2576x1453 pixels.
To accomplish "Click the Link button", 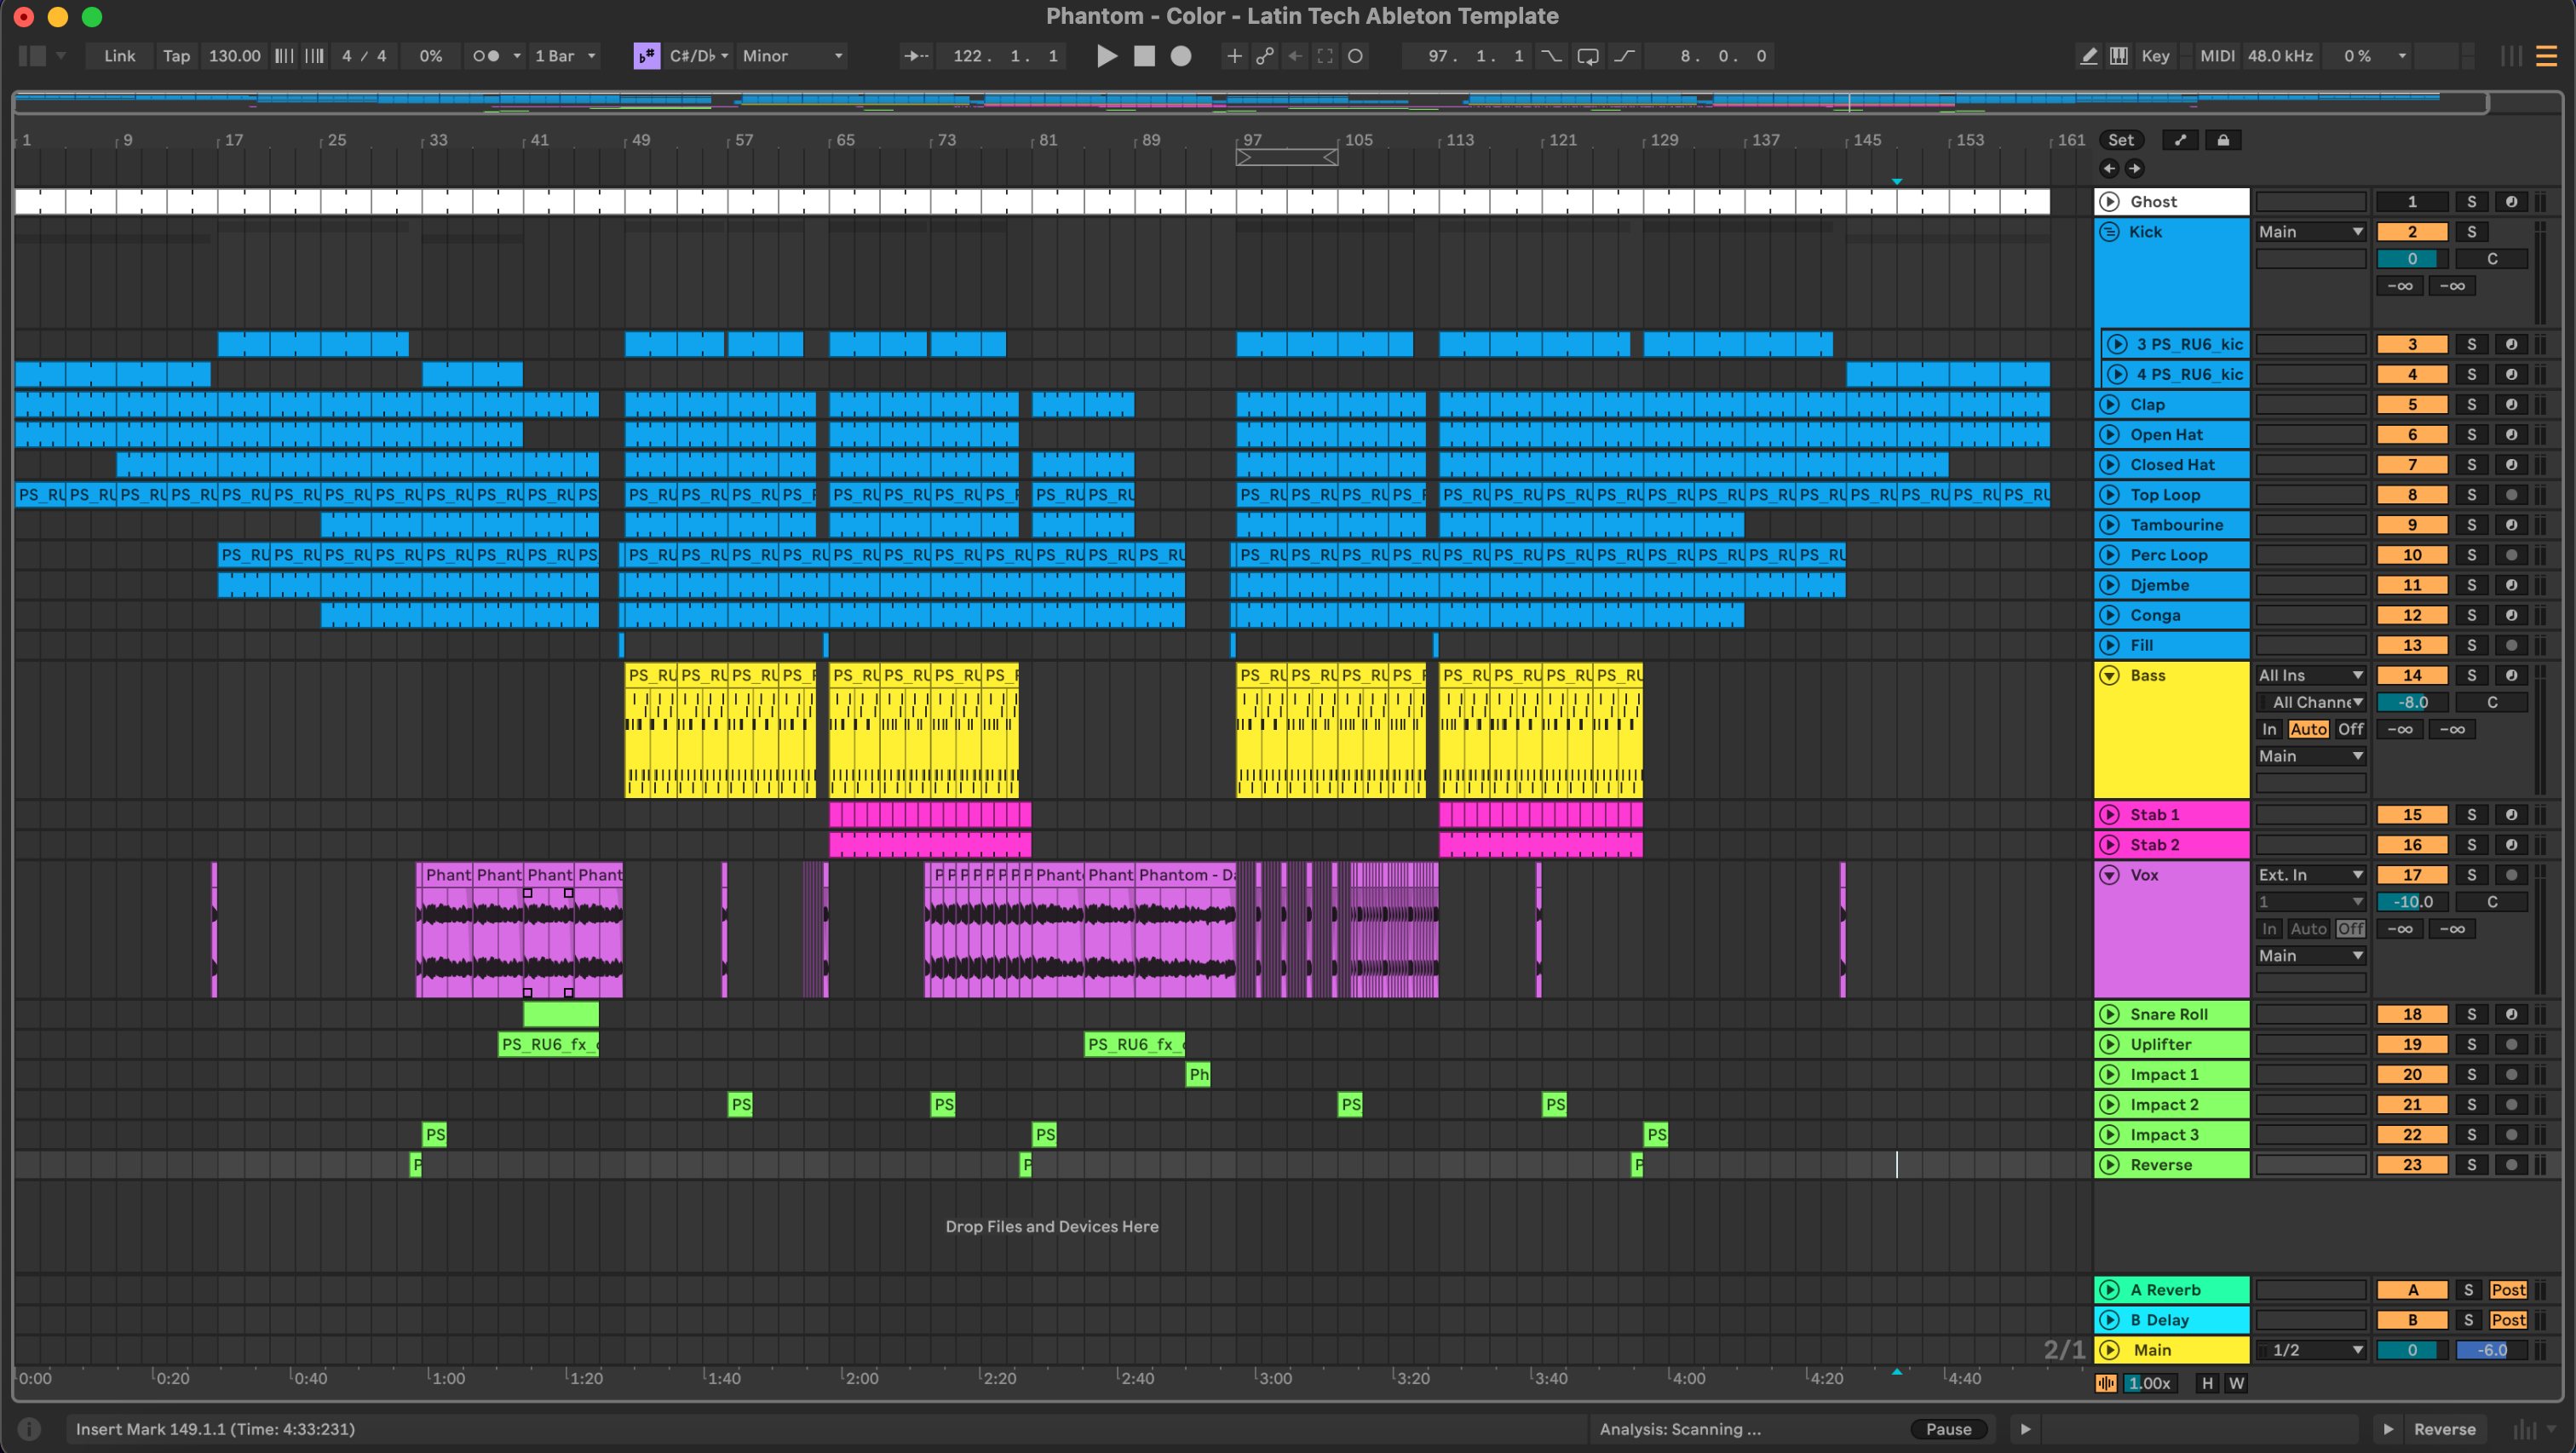I will point(119,56).
